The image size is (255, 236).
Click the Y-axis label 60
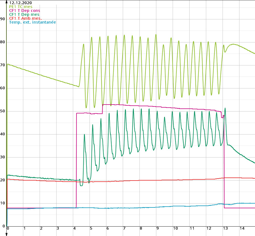2,88
